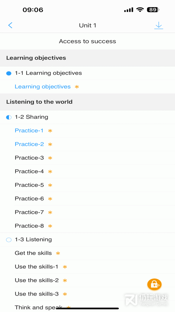The image size is (175, 312).
Task: Collapse the Learning objectives section header
Action: point(36,58)
